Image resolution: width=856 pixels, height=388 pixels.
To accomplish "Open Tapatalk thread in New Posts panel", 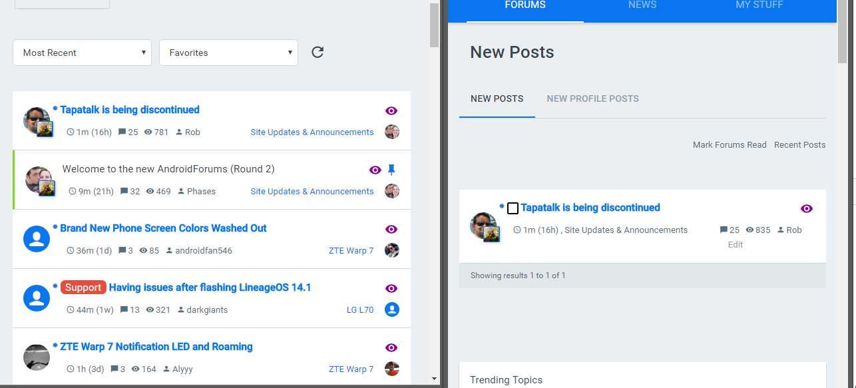I will click(x=590, y=208).
